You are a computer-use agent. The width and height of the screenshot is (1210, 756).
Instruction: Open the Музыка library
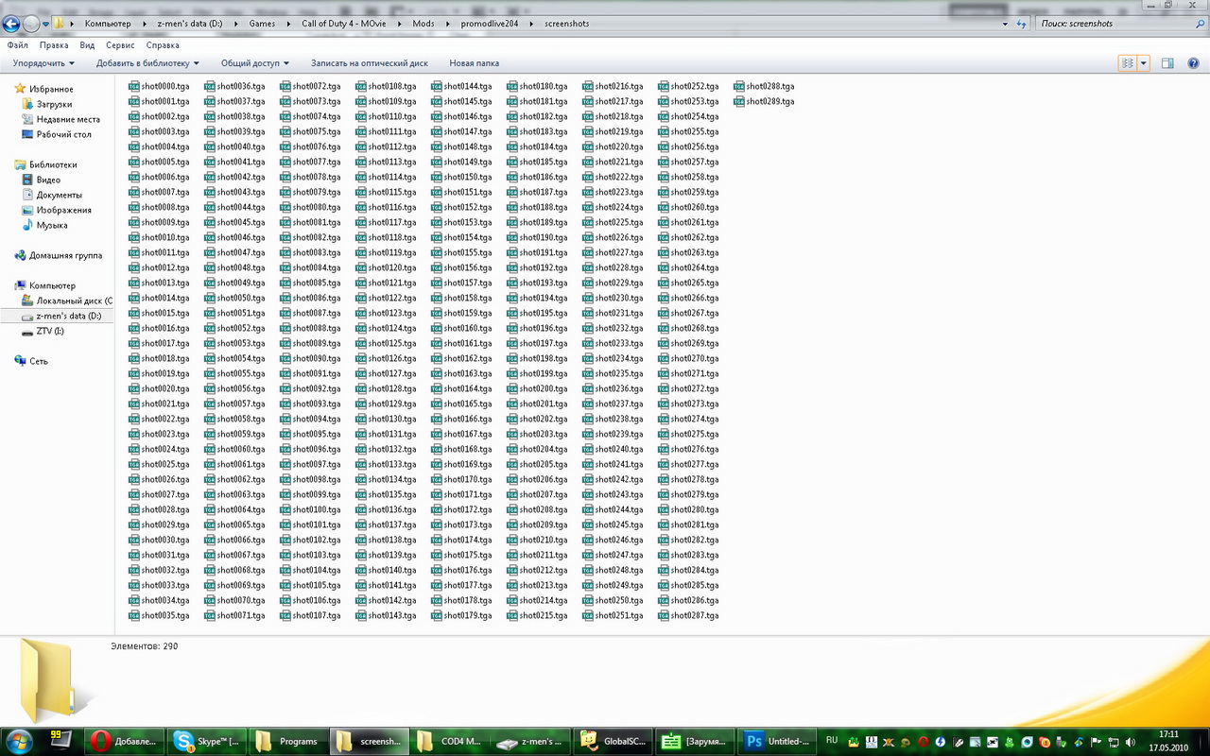point(52,225)
